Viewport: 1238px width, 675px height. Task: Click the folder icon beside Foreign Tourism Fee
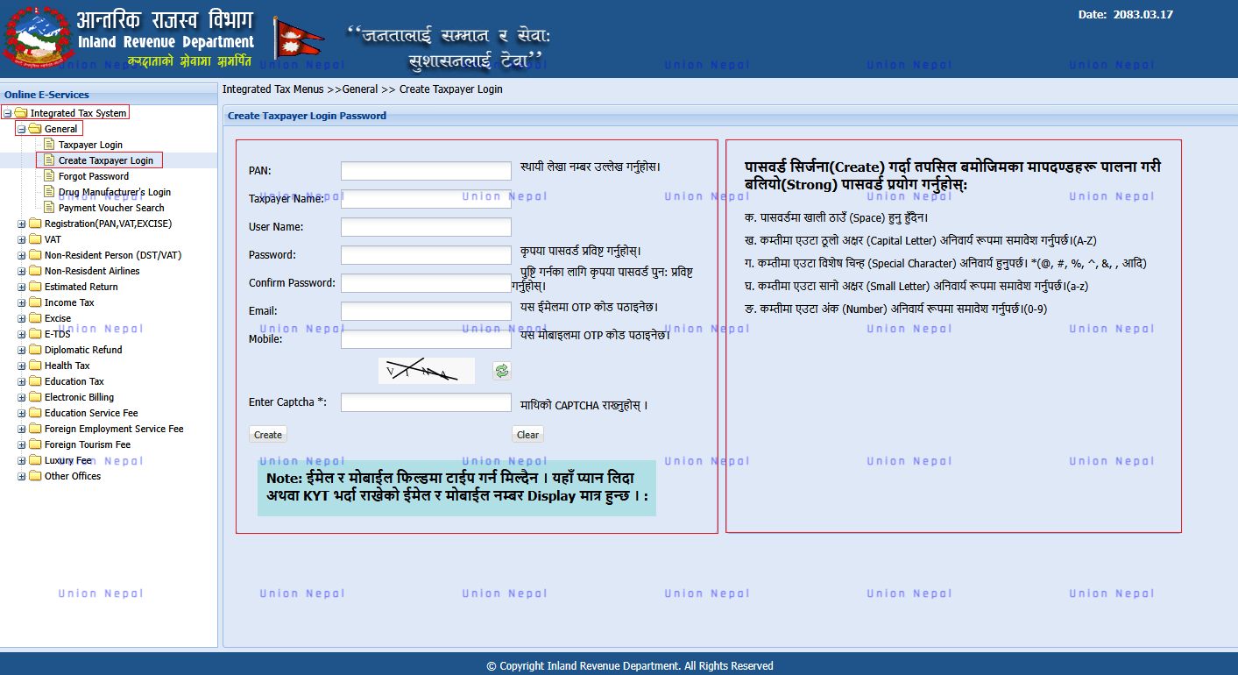click(x=35, y=444)
